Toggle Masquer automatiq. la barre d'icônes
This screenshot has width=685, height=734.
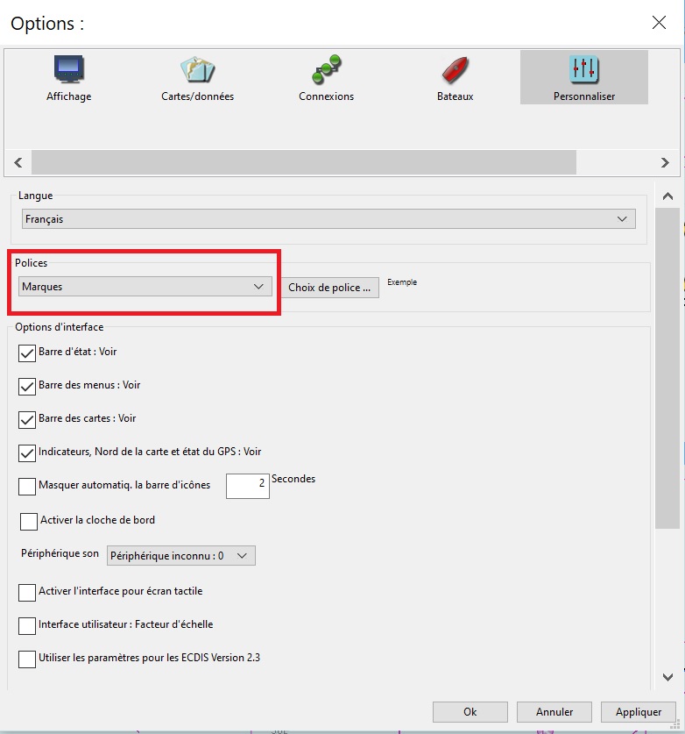pyautogui.click(x=27, y=486)
